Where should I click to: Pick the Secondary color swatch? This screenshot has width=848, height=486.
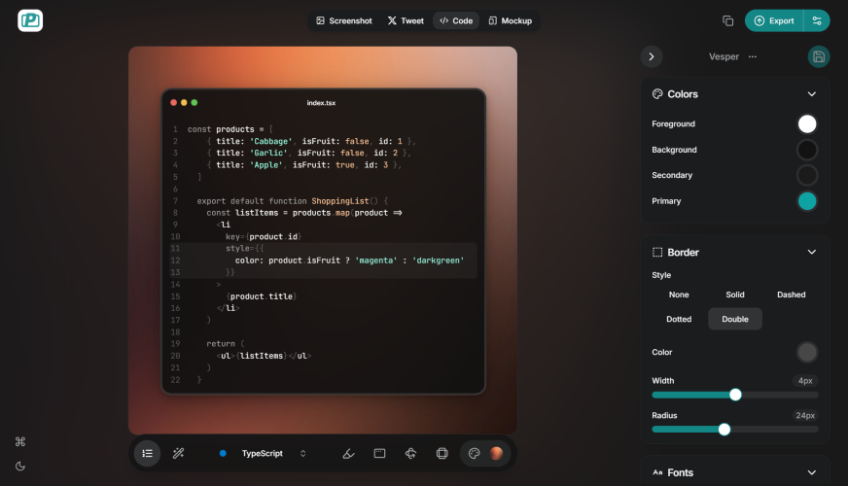coord(806,175)
